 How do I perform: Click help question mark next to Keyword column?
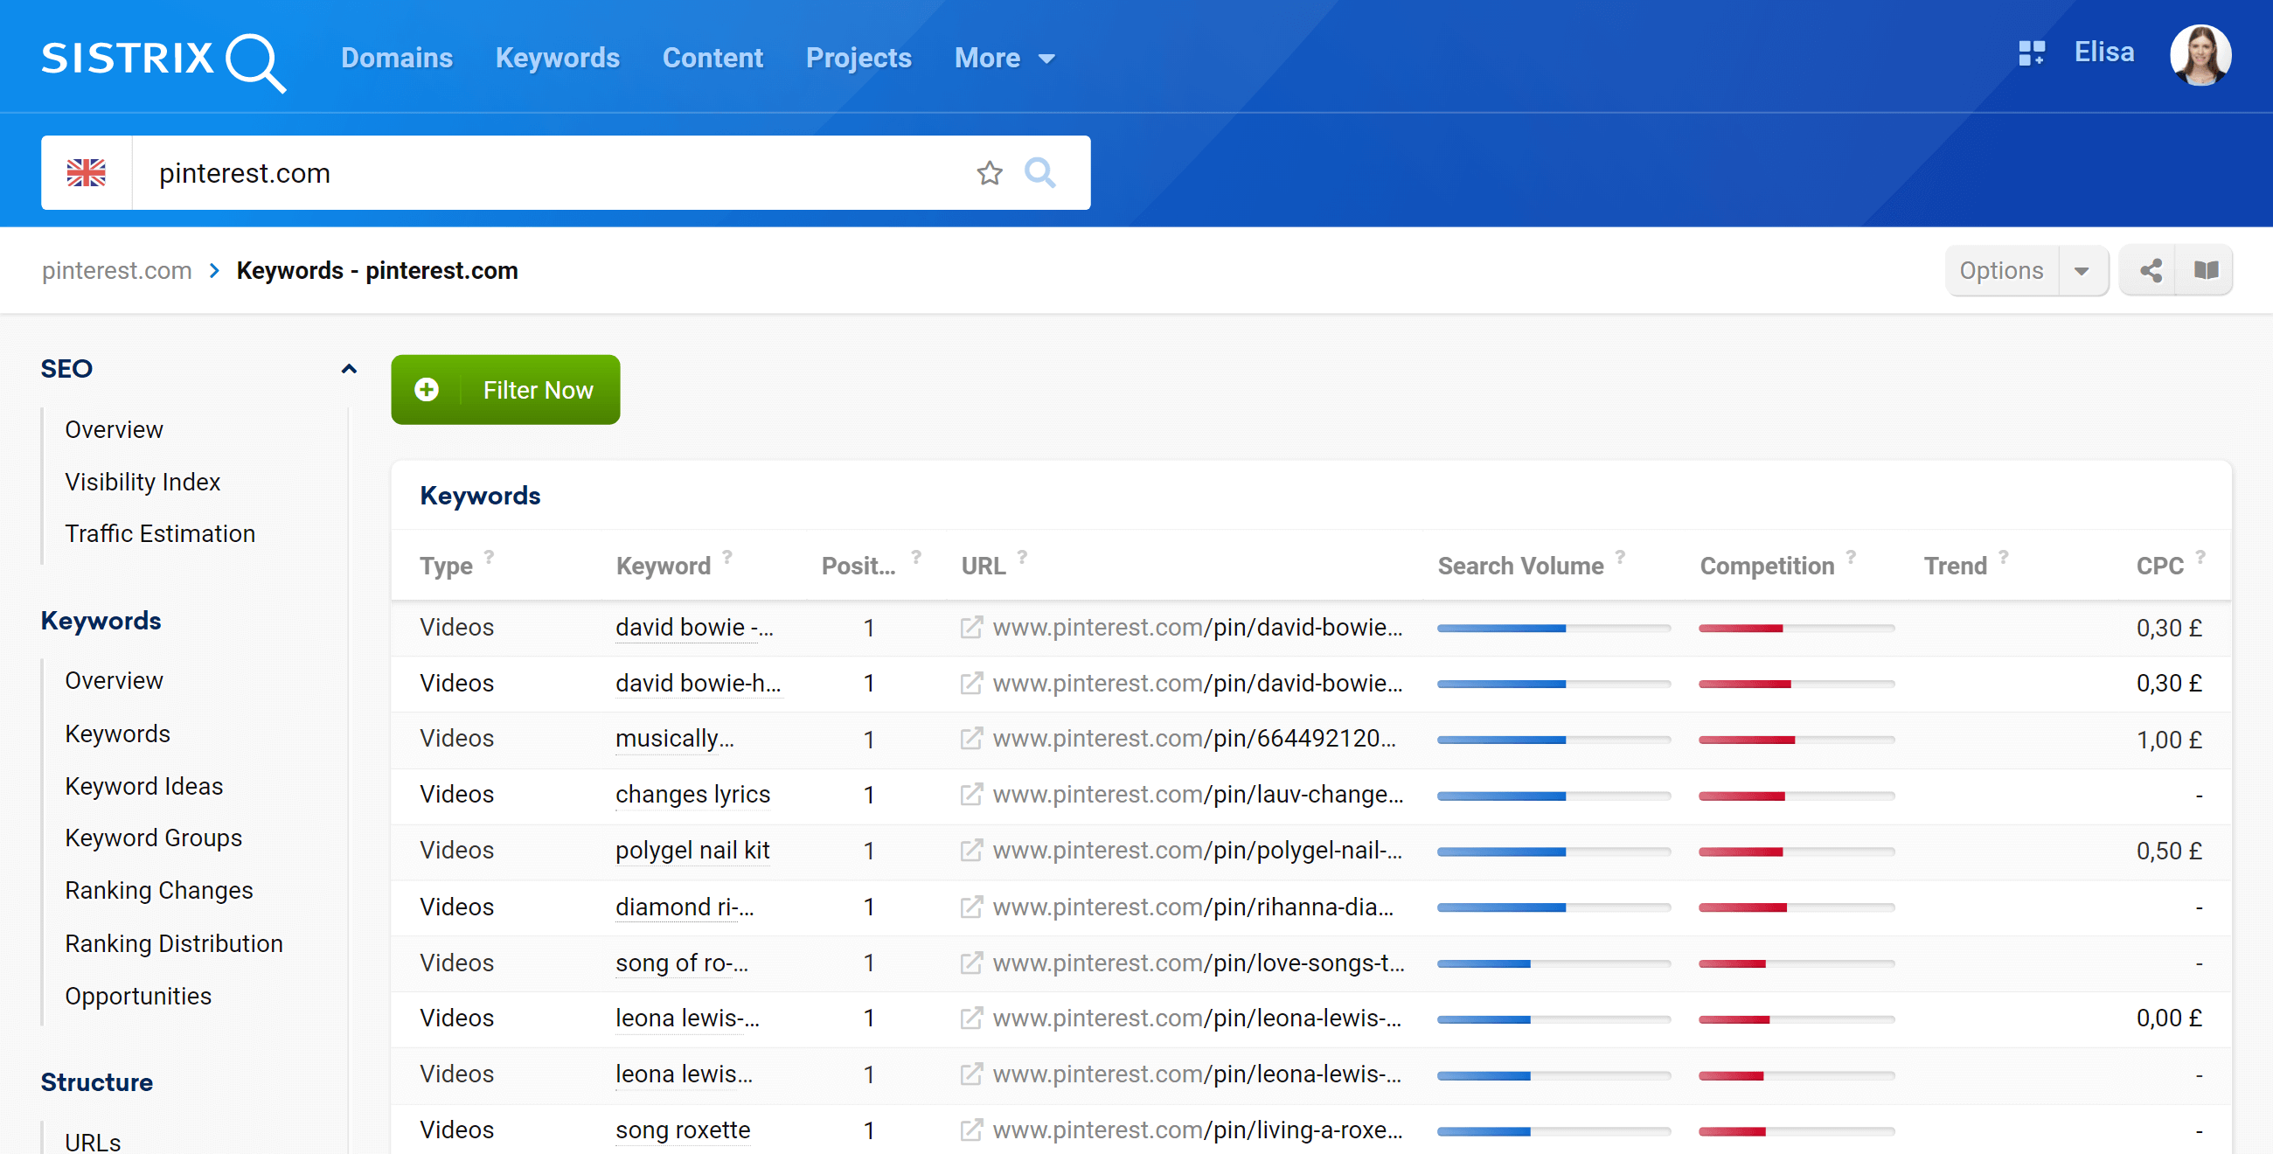click(727, 557)
